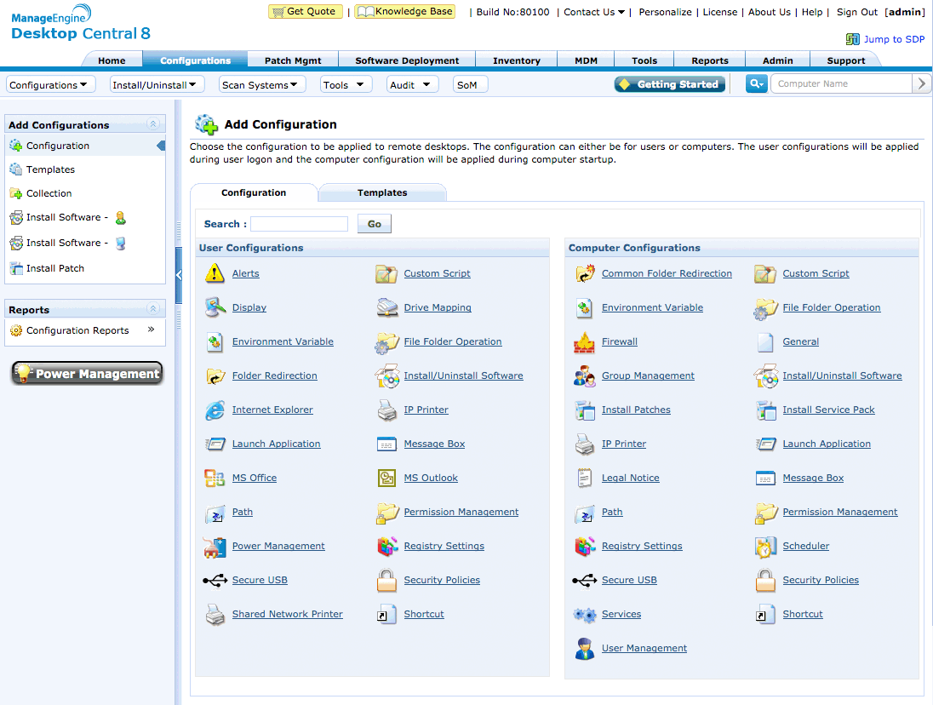
Task: Open the Admin tab
Action: click(x=778, y=60)
